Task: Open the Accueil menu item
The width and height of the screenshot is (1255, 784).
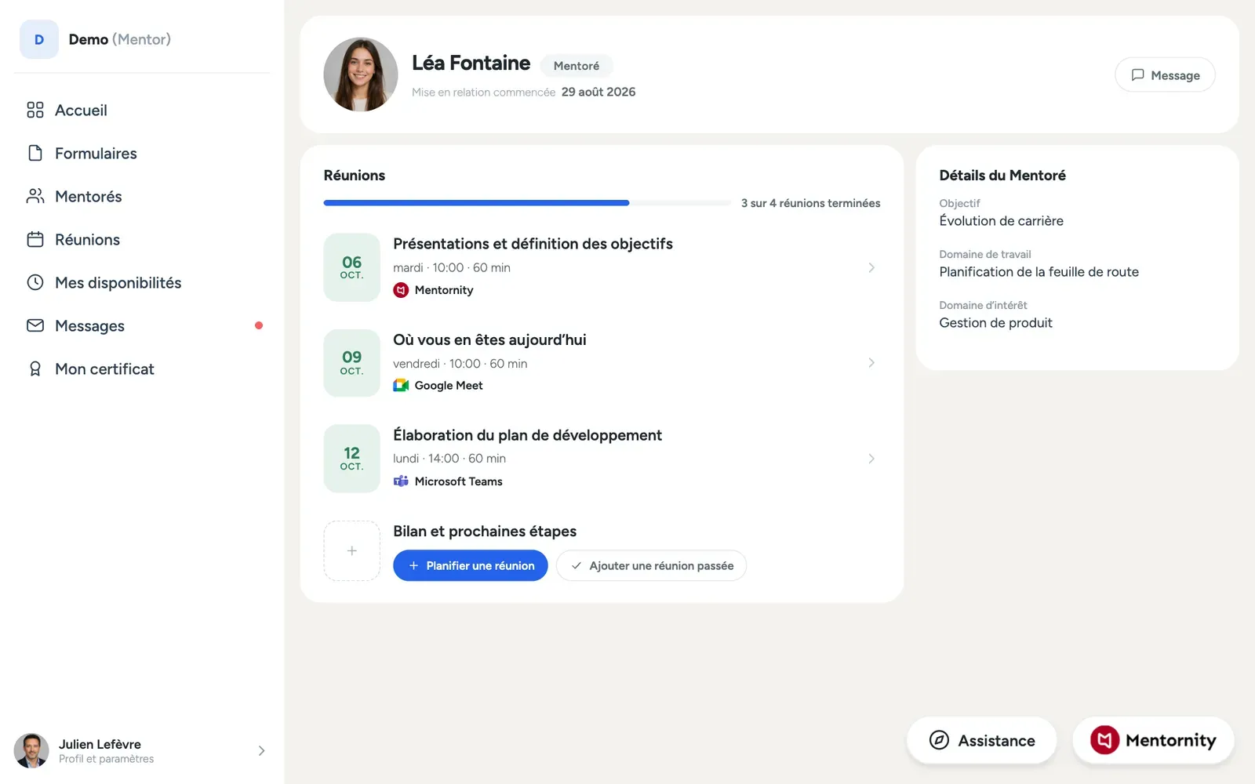Action: [142, 110]
